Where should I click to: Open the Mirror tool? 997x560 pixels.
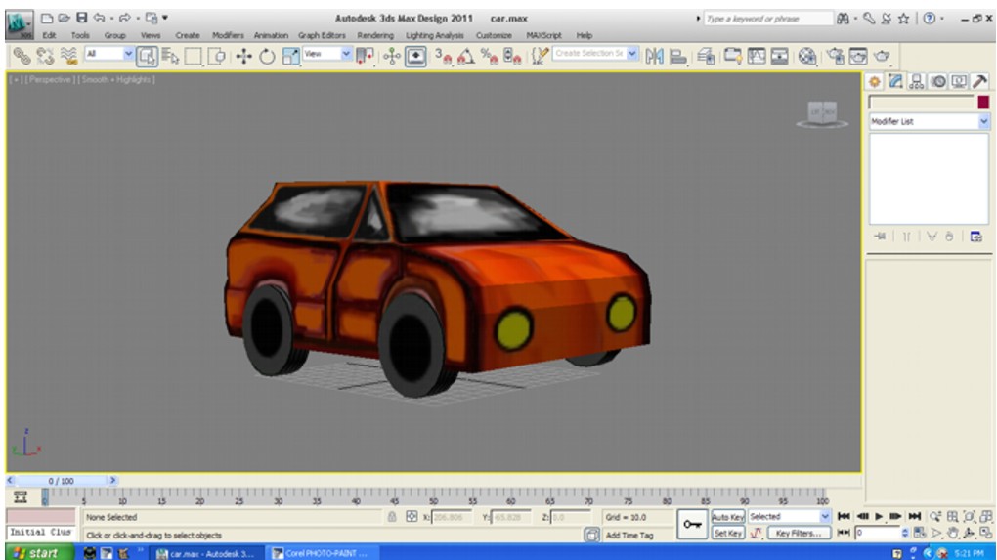coord(654,57)
